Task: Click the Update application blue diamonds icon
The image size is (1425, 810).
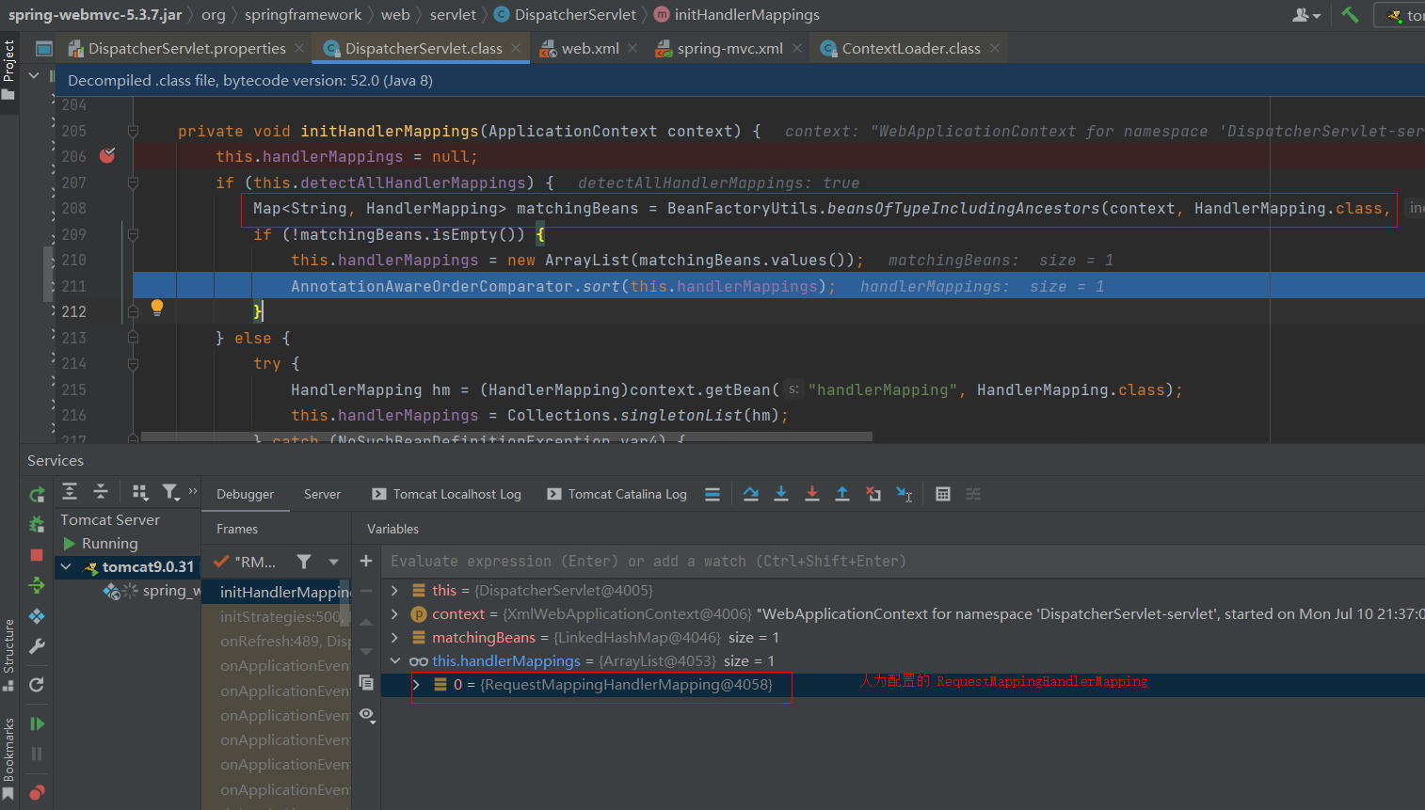Action: coord(37,616)
